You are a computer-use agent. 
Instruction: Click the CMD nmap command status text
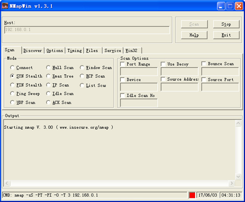tap(50, 195)
